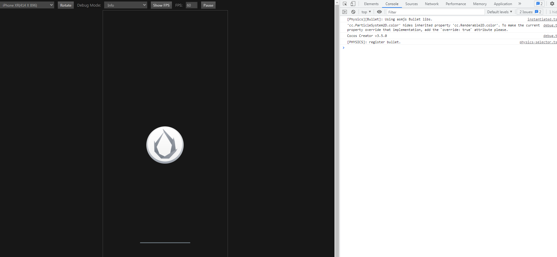
Task: Select the DevTools inspect element tool
Action: 345,4
